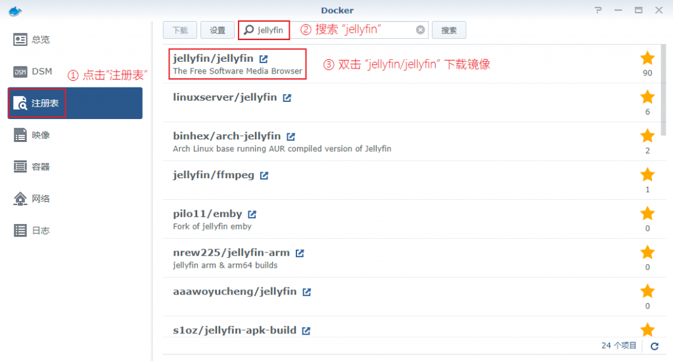
Task: Click the refresh icon at bottom right
Action: (x=654, y=346)
